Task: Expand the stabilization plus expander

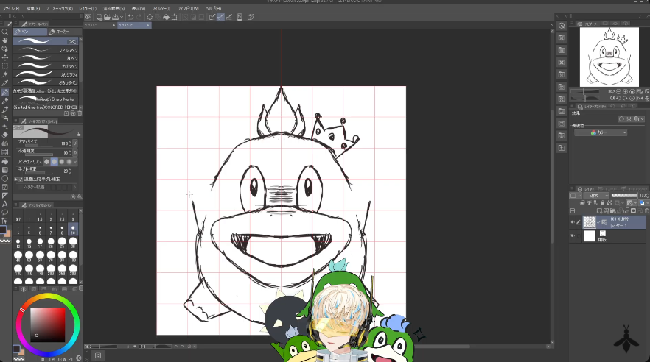Action: coord(15,179)
